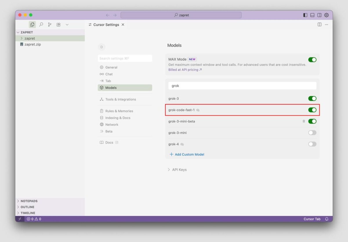The image size is (348, 242).
Task: Turn off the grok-code-fast-1 toggle
Action: (312, 110)
